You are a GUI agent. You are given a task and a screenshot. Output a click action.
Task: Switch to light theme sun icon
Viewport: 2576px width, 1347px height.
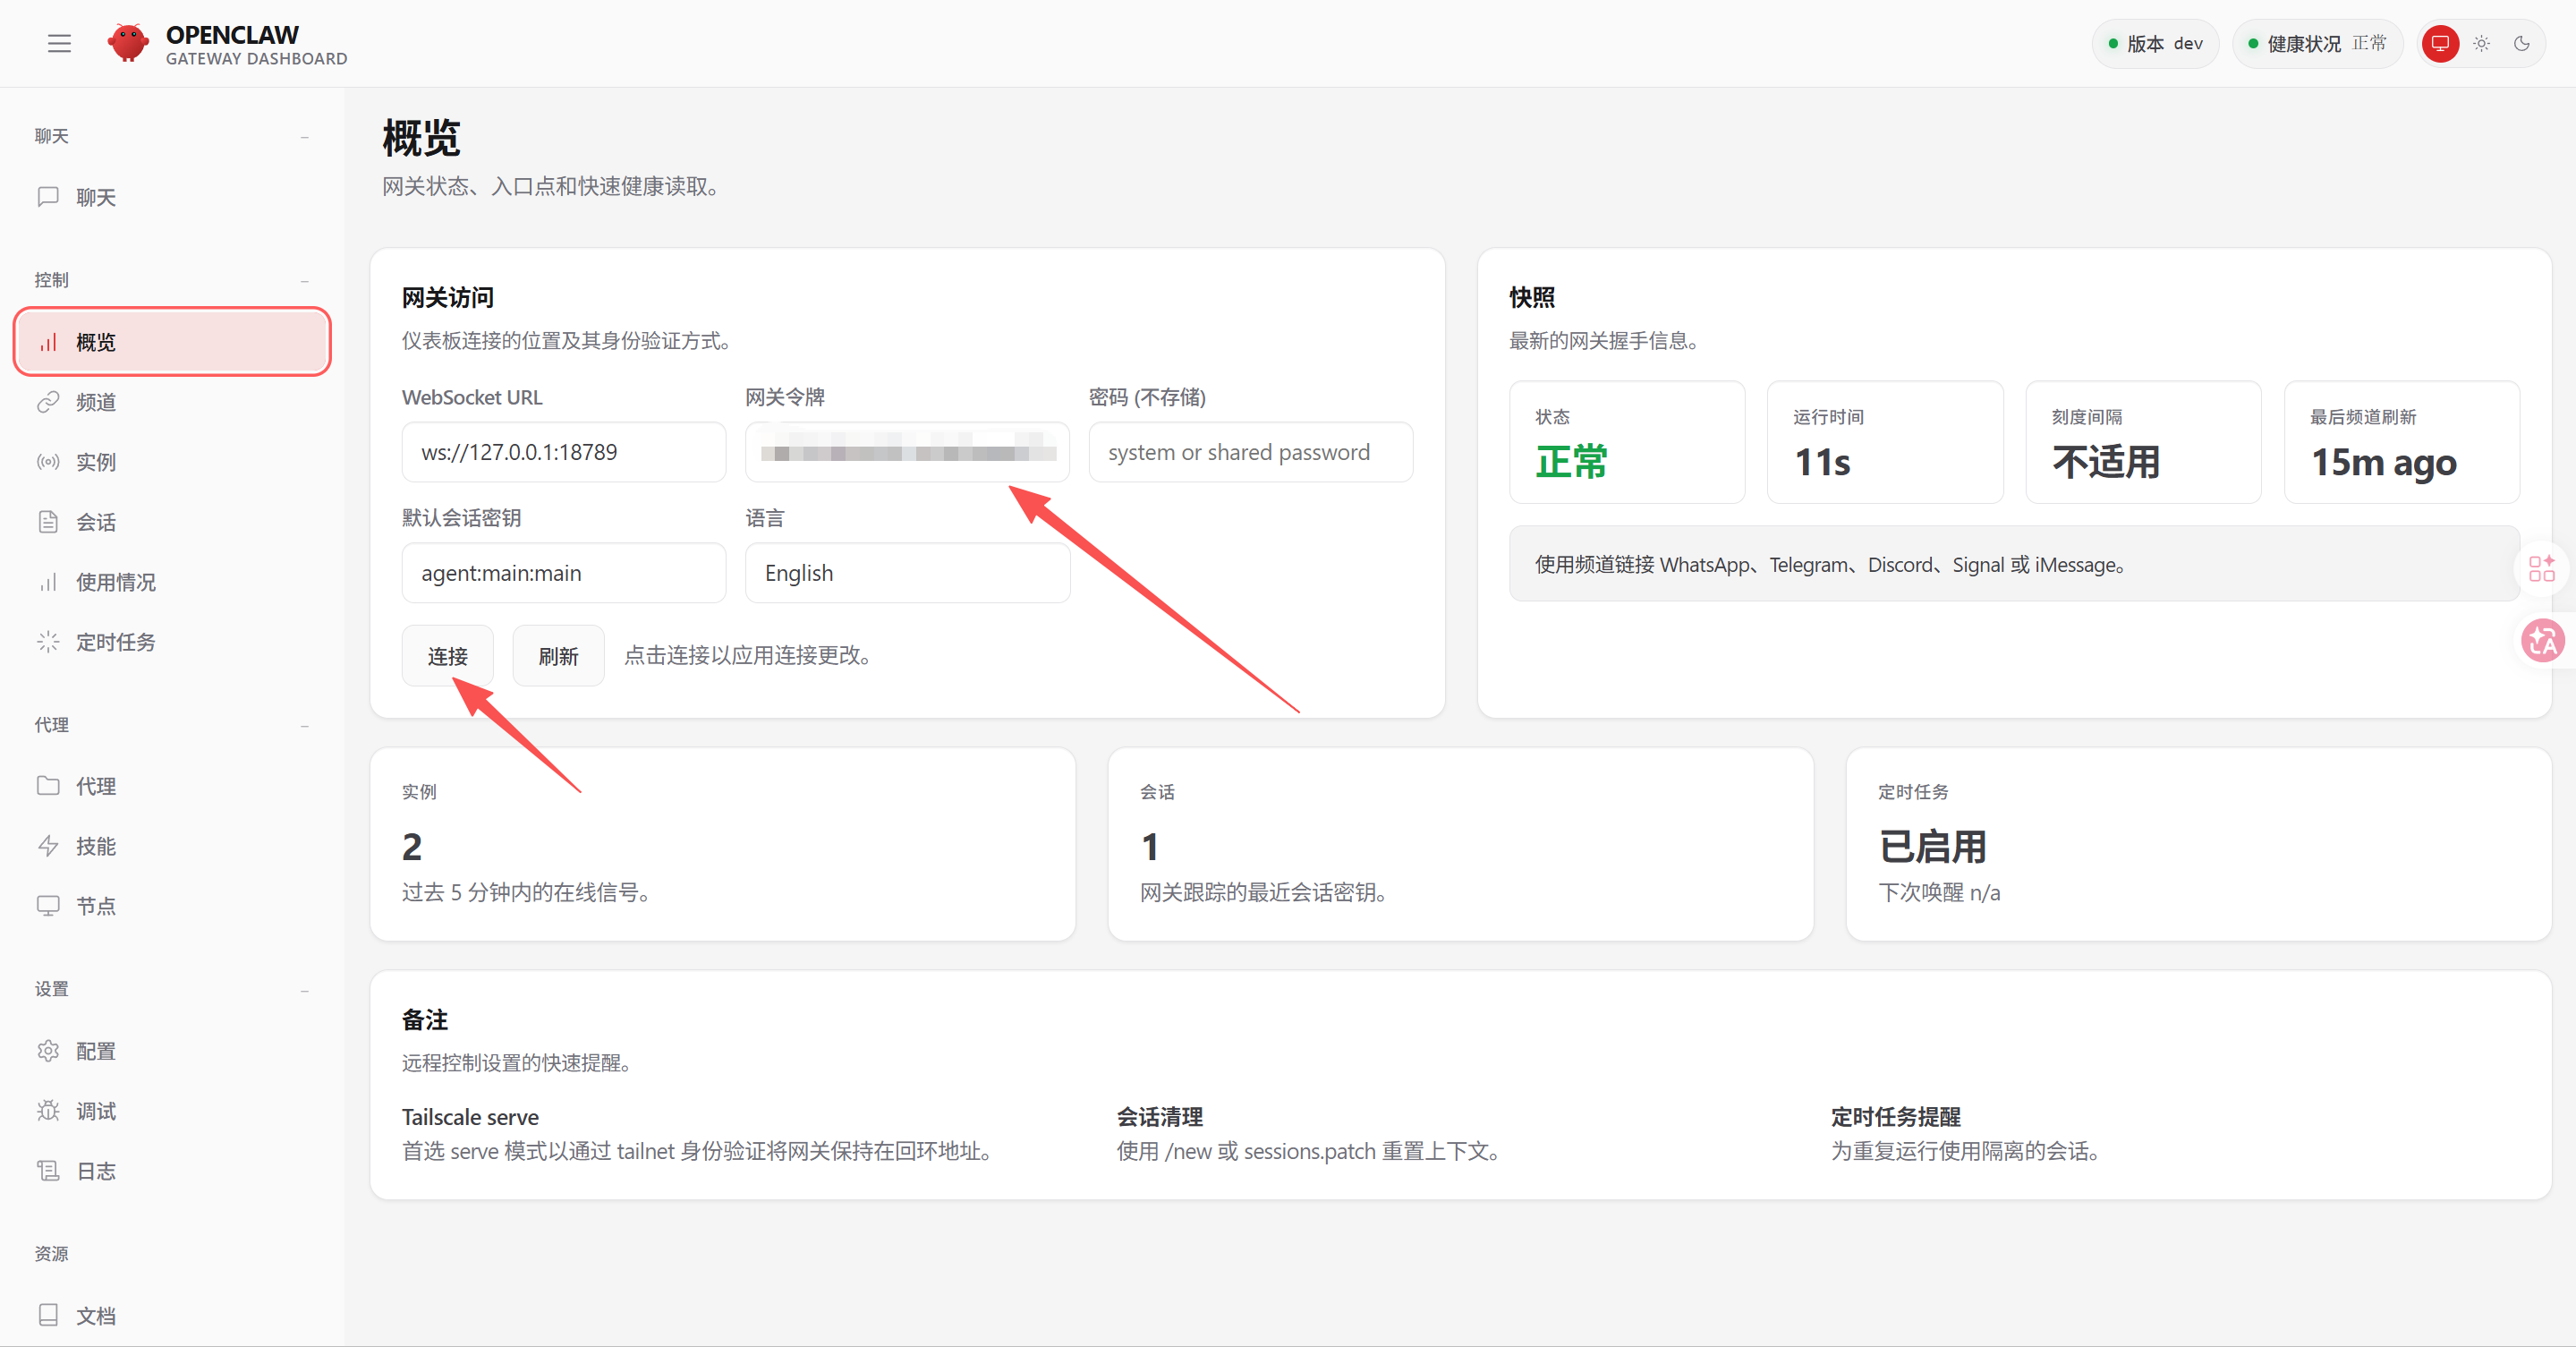[2482, 43]
